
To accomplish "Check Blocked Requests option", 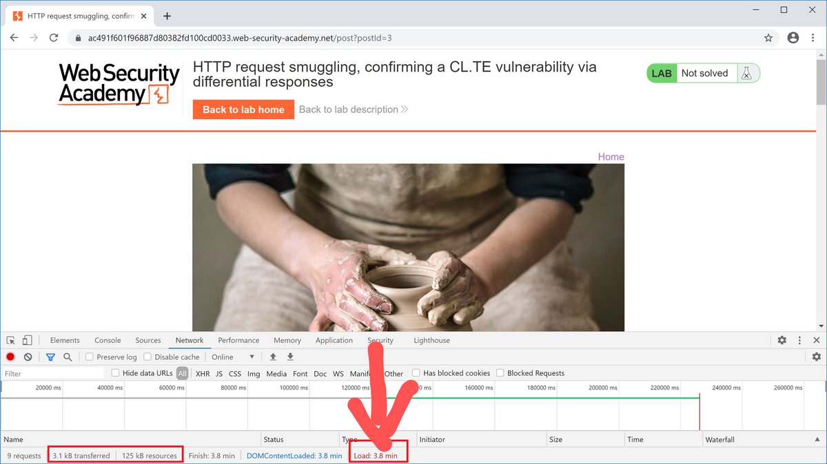I will (500, 373).
